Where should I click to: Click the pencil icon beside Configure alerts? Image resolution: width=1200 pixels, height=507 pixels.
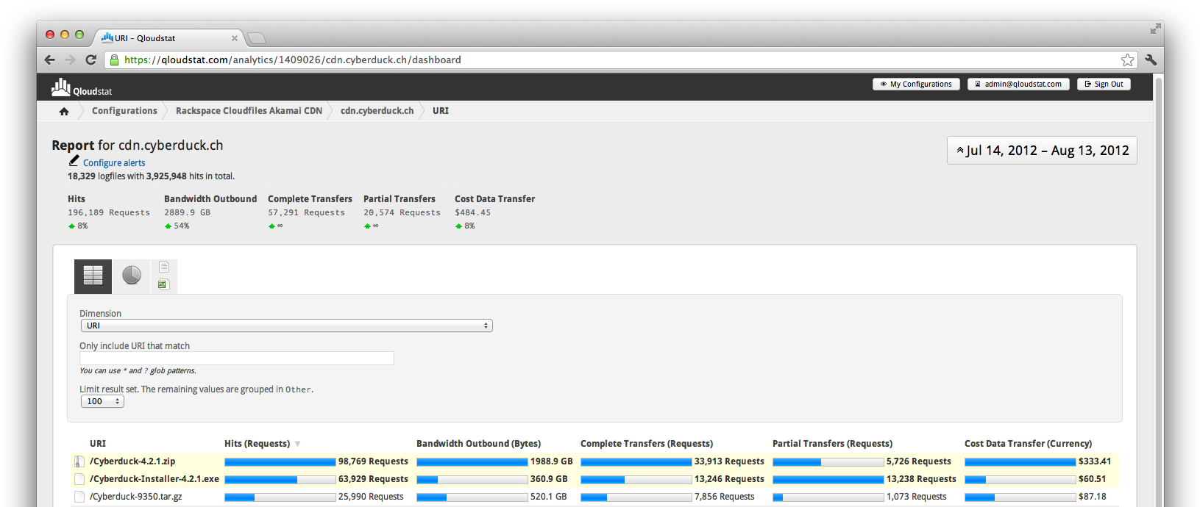coord(74,161)
